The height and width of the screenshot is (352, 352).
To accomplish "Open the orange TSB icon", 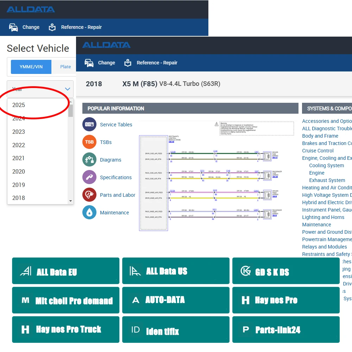I will 89,142.
